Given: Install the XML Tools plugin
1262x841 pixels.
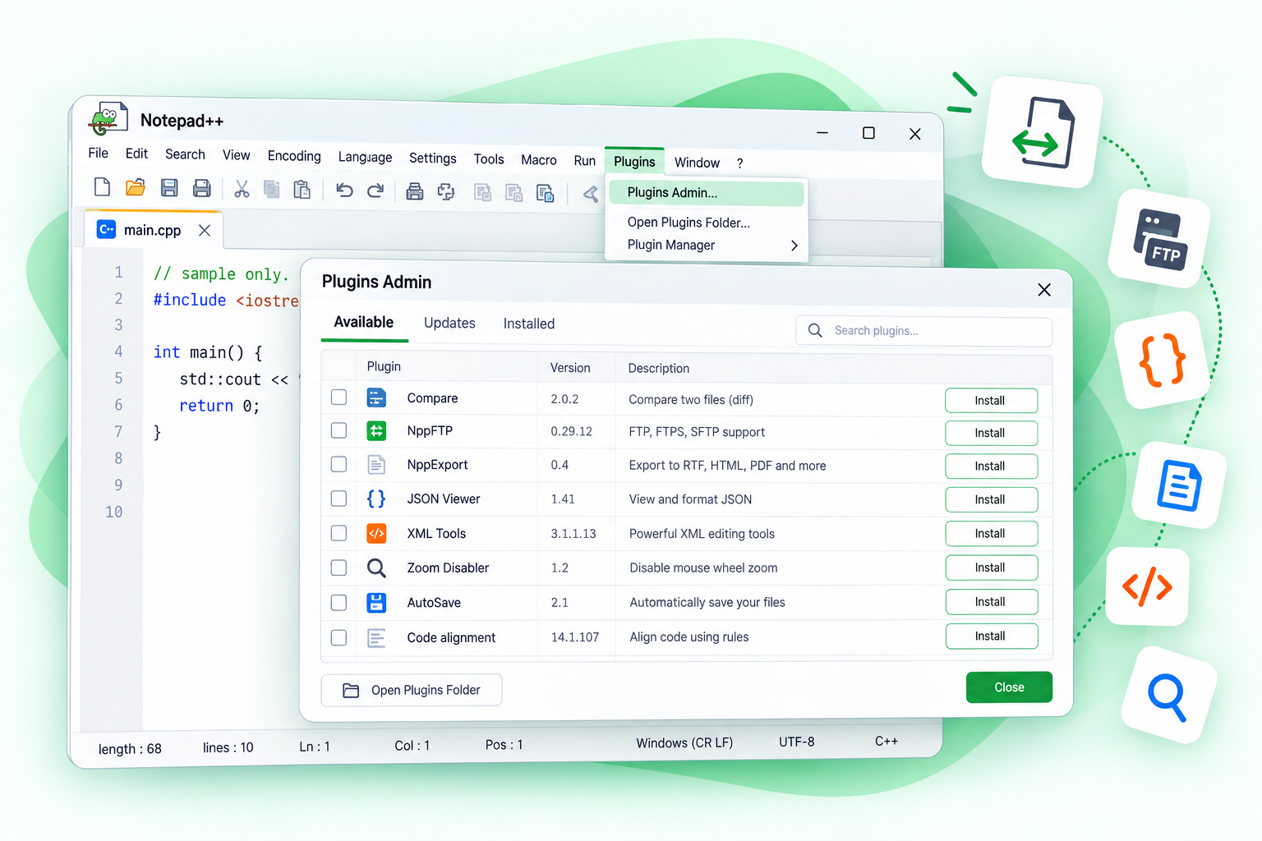Looking at the screenshot, I should pos(991,534).
